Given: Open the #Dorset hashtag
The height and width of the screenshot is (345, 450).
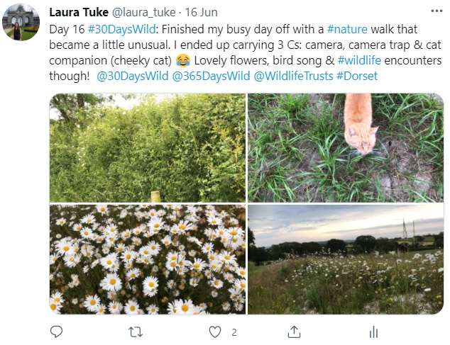Looking at the screenshot, I should pyautogui.click(x=358, y=75).
